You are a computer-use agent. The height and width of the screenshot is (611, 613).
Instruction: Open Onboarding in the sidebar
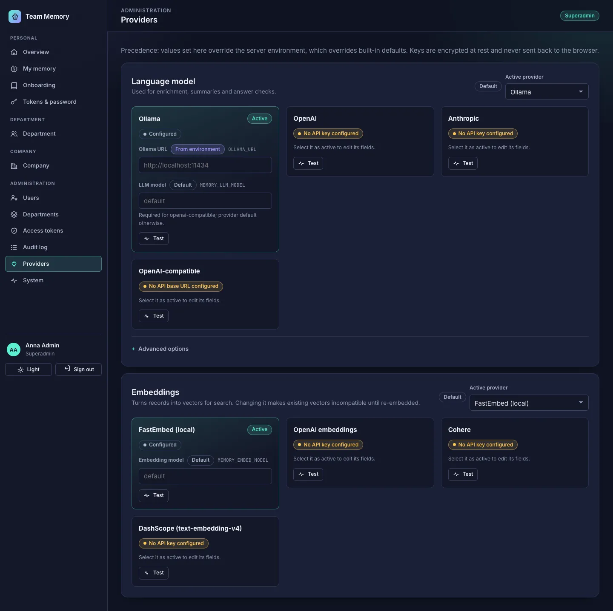(53, 85)
